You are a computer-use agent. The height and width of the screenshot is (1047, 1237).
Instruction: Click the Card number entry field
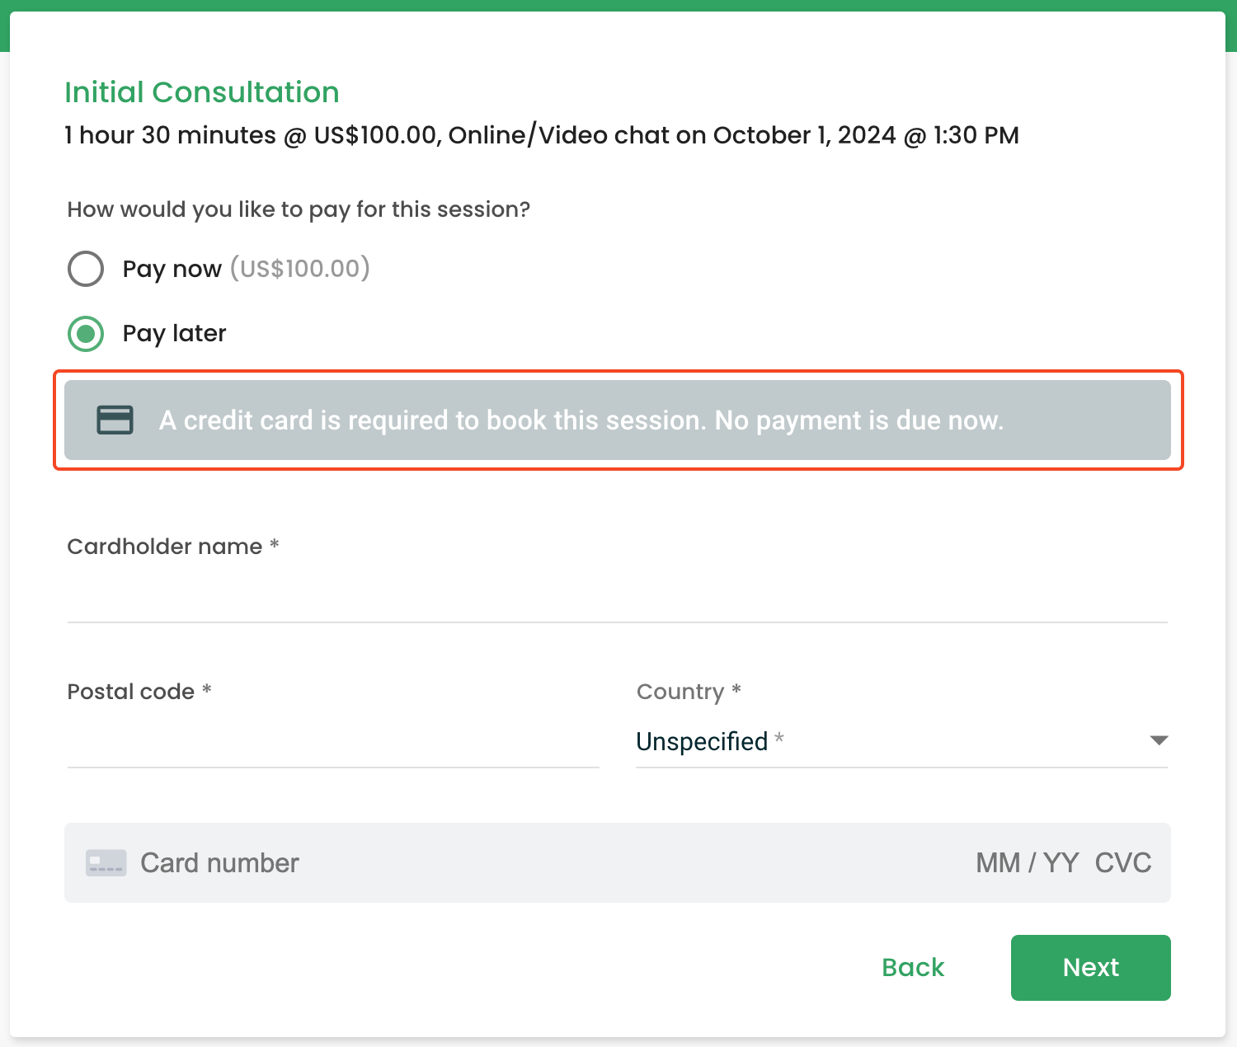(x=495, y=863)
